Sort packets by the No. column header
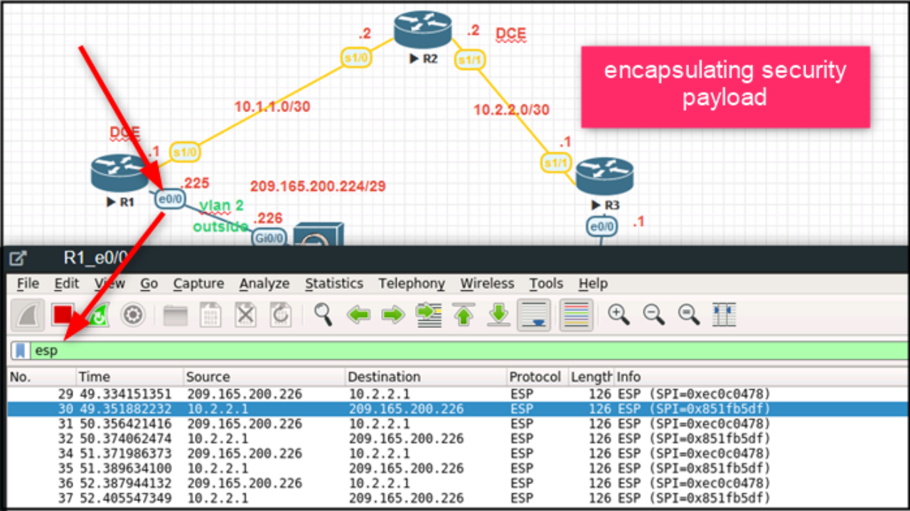 tap(41, 377)
